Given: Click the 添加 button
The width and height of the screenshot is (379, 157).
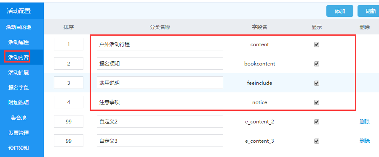Looking at the screenshot, I should click(339, 11).
